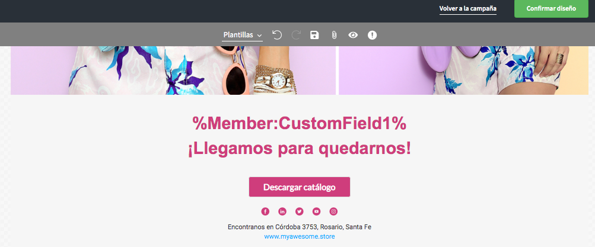Click Confirmar diseño button
Screen dimensions: 595x247
pyautogui.click(x=551, y=9)
